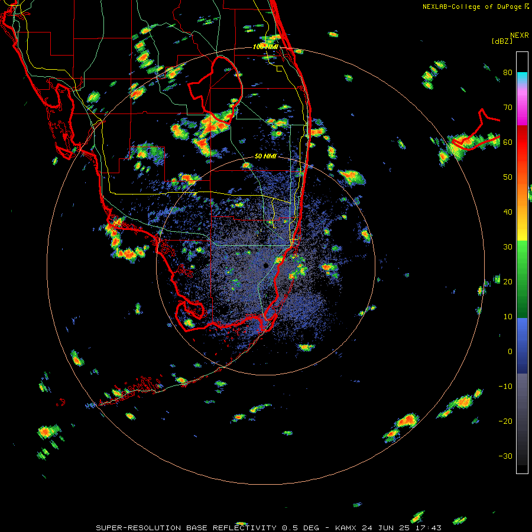Click the 10 value on dBZ scale
532x532 pixels.
(508, 317)
